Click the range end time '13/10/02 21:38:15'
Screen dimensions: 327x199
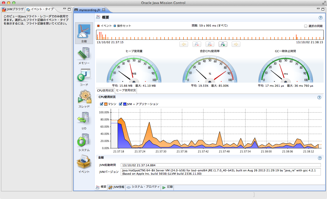coord(310,42)
